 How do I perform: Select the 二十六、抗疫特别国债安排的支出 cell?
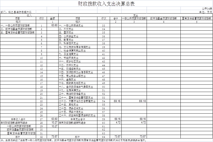pos(77,115)
